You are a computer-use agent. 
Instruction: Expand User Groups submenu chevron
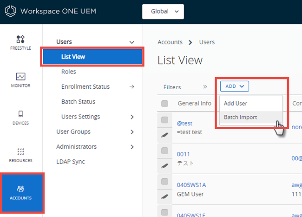point(132,132)
